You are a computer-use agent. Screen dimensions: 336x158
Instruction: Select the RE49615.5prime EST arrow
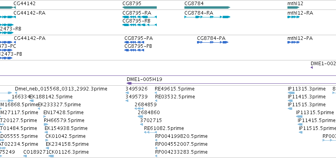pyautogui.click(x=156, y=93)
